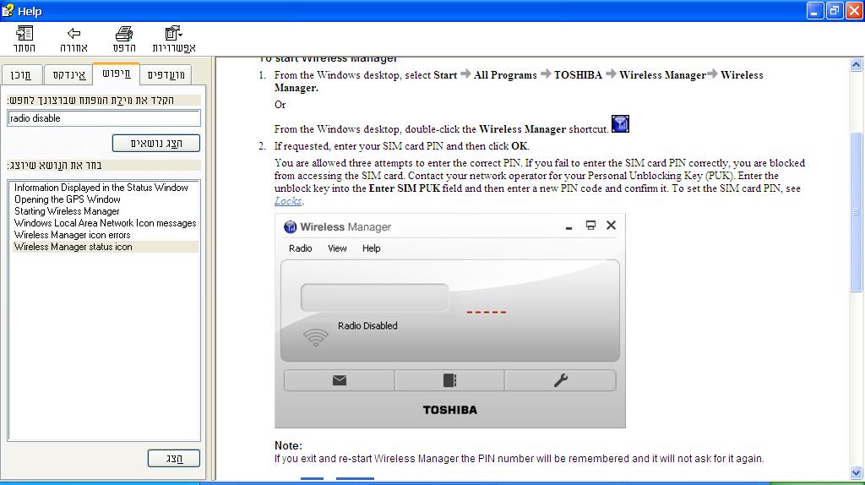The width and height of the screenshot is (865, 485).
Task: Click the vertical scrollbar thumb in content pane
Action: coord(856,212)
